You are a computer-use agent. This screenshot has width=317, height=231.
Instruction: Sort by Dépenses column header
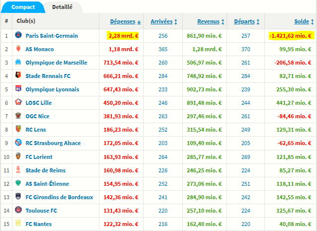[125, 21]
